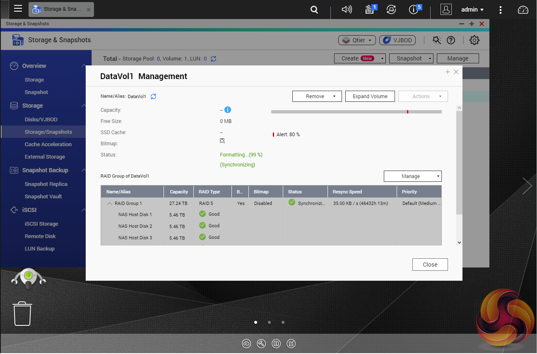Open the volume control speaker icon

click(x=347, y=10)
